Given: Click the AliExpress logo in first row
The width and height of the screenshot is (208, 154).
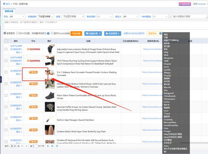Looking at the screenshot, I should [x=33, y=49].
